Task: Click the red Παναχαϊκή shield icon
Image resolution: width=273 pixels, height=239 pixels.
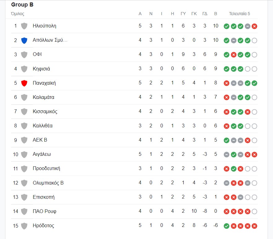Action: [x=24, y=83]
